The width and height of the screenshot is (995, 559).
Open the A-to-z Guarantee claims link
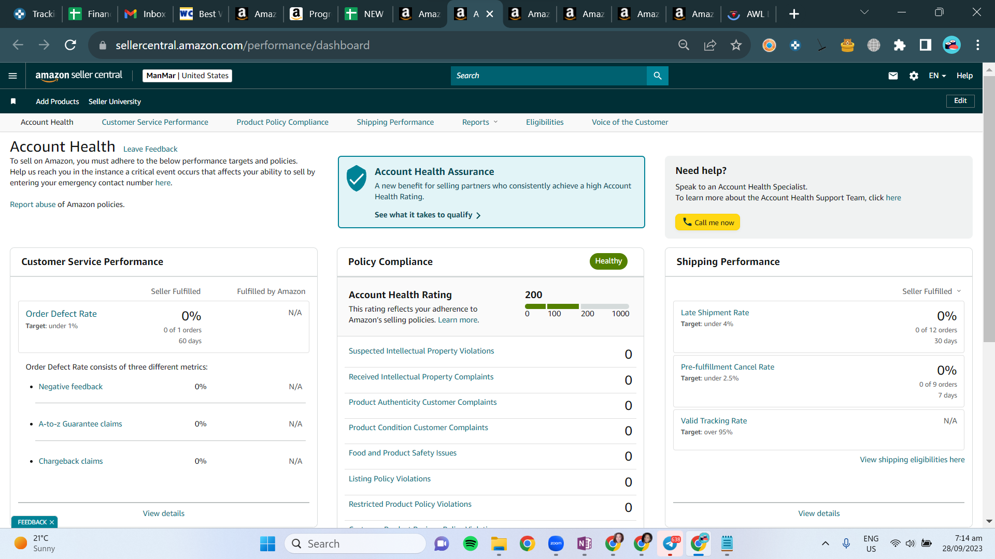80,424
